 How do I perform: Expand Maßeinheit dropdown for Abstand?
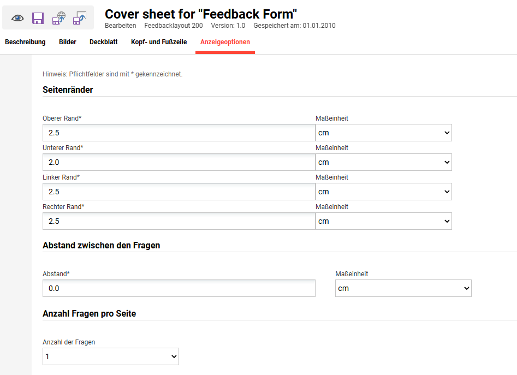pyautogui.click(x=403, y=288)
